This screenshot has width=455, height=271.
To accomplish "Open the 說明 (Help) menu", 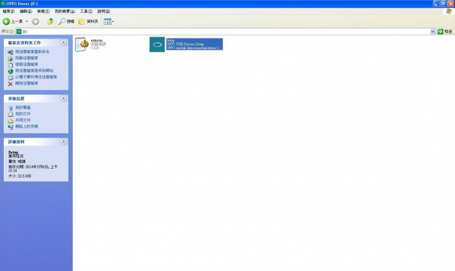I will [x=104, y=11].
